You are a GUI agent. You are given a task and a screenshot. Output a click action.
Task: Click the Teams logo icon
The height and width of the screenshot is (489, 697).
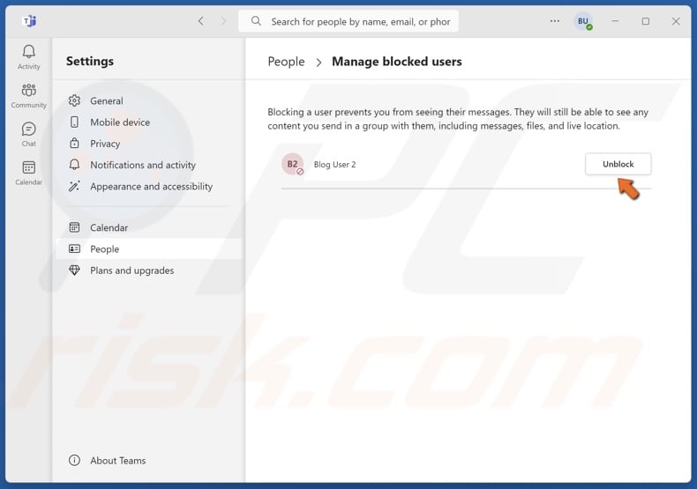[x=29, y=21]
